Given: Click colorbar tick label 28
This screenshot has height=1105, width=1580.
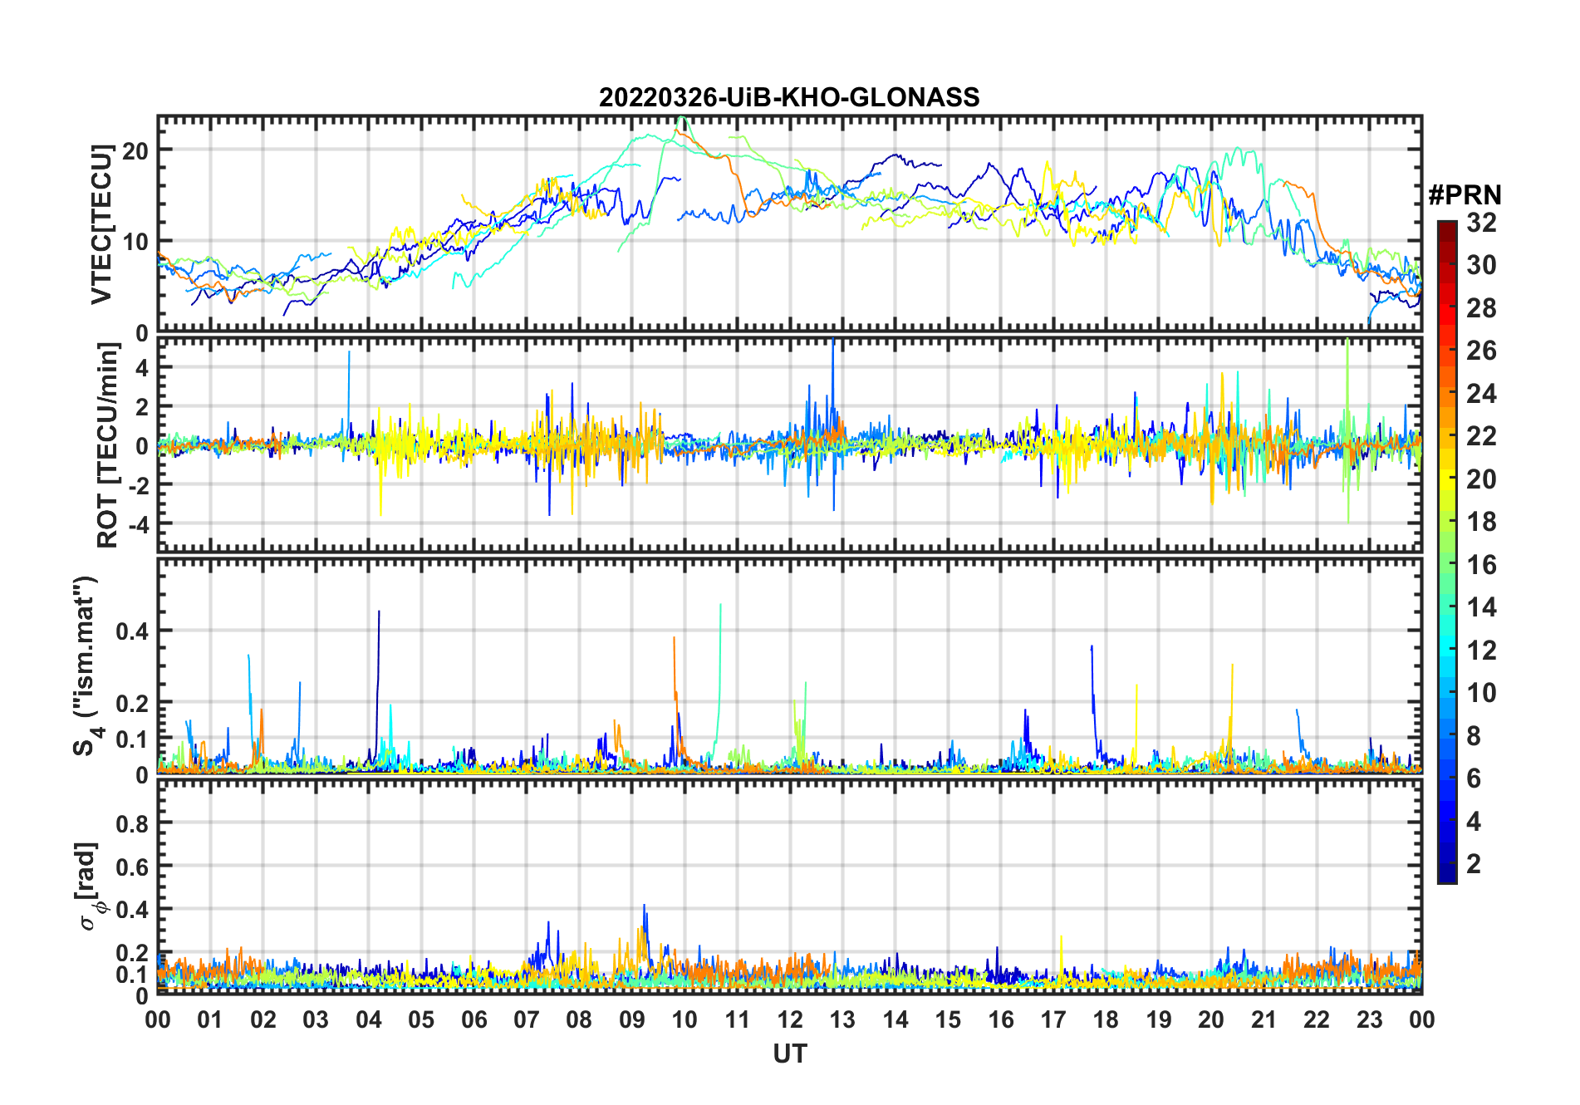Looking at the screenshot, I should (x=1482, y=308).
